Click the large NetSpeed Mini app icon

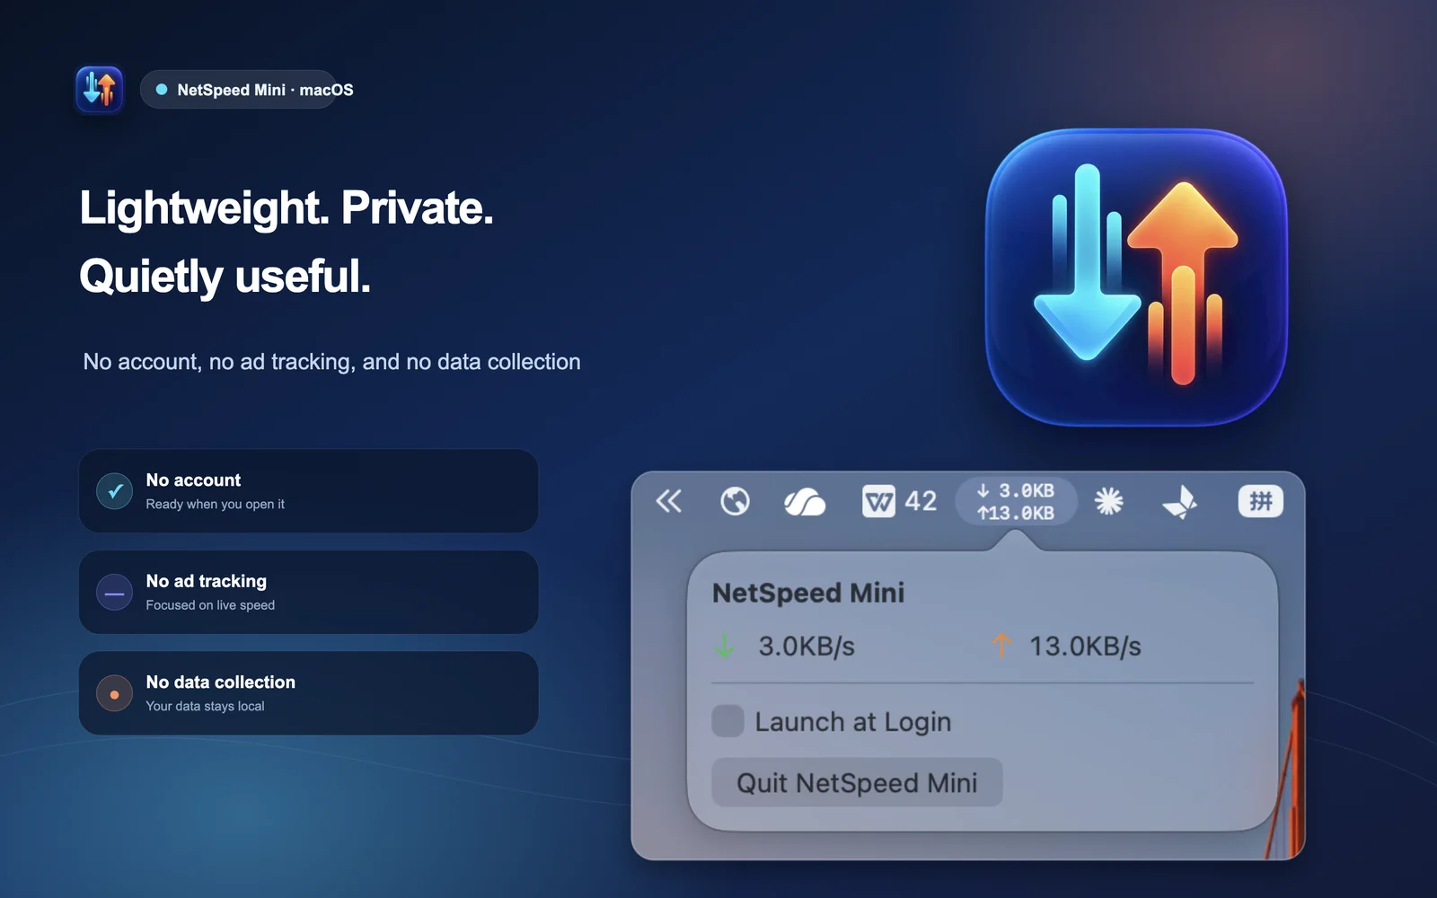(1136, 277)
